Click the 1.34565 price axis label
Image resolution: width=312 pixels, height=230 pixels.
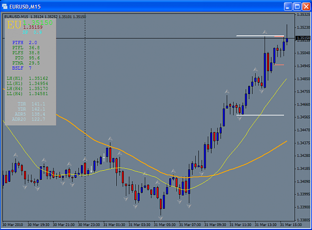304,117
